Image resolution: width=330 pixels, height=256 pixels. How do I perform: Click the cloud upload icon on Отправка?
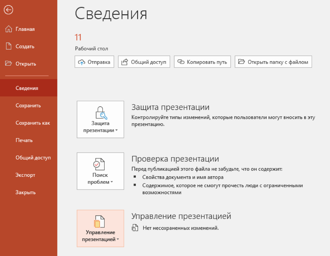click(x=81, y=62)
